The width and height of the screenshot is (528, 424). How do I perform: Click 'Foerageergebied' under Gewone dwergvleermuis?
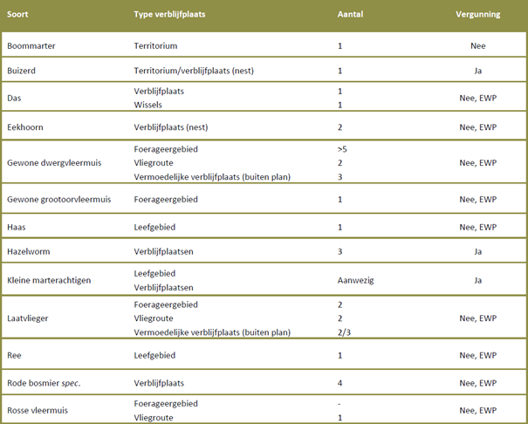(166, 149)
